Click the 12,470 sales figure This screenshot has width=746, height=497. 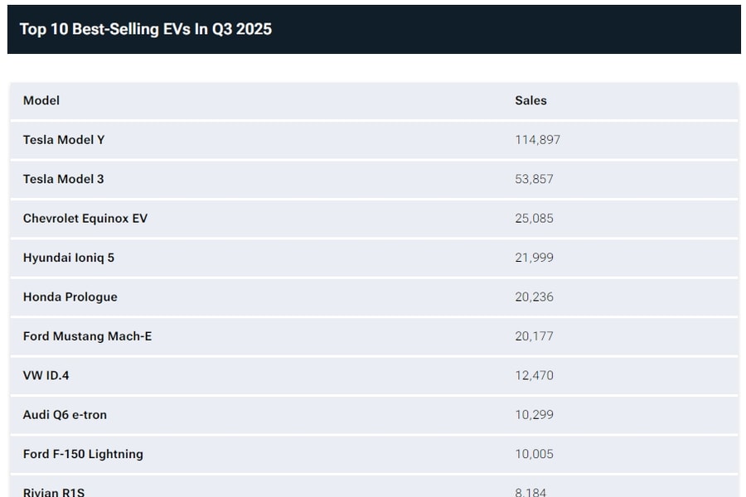click(534, 375)
